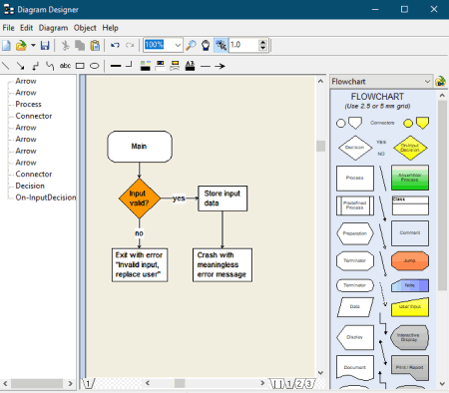Screen dimensions: 449x393
Task: Pick the white Decision diamond from palette
Action: pos(355,148)
